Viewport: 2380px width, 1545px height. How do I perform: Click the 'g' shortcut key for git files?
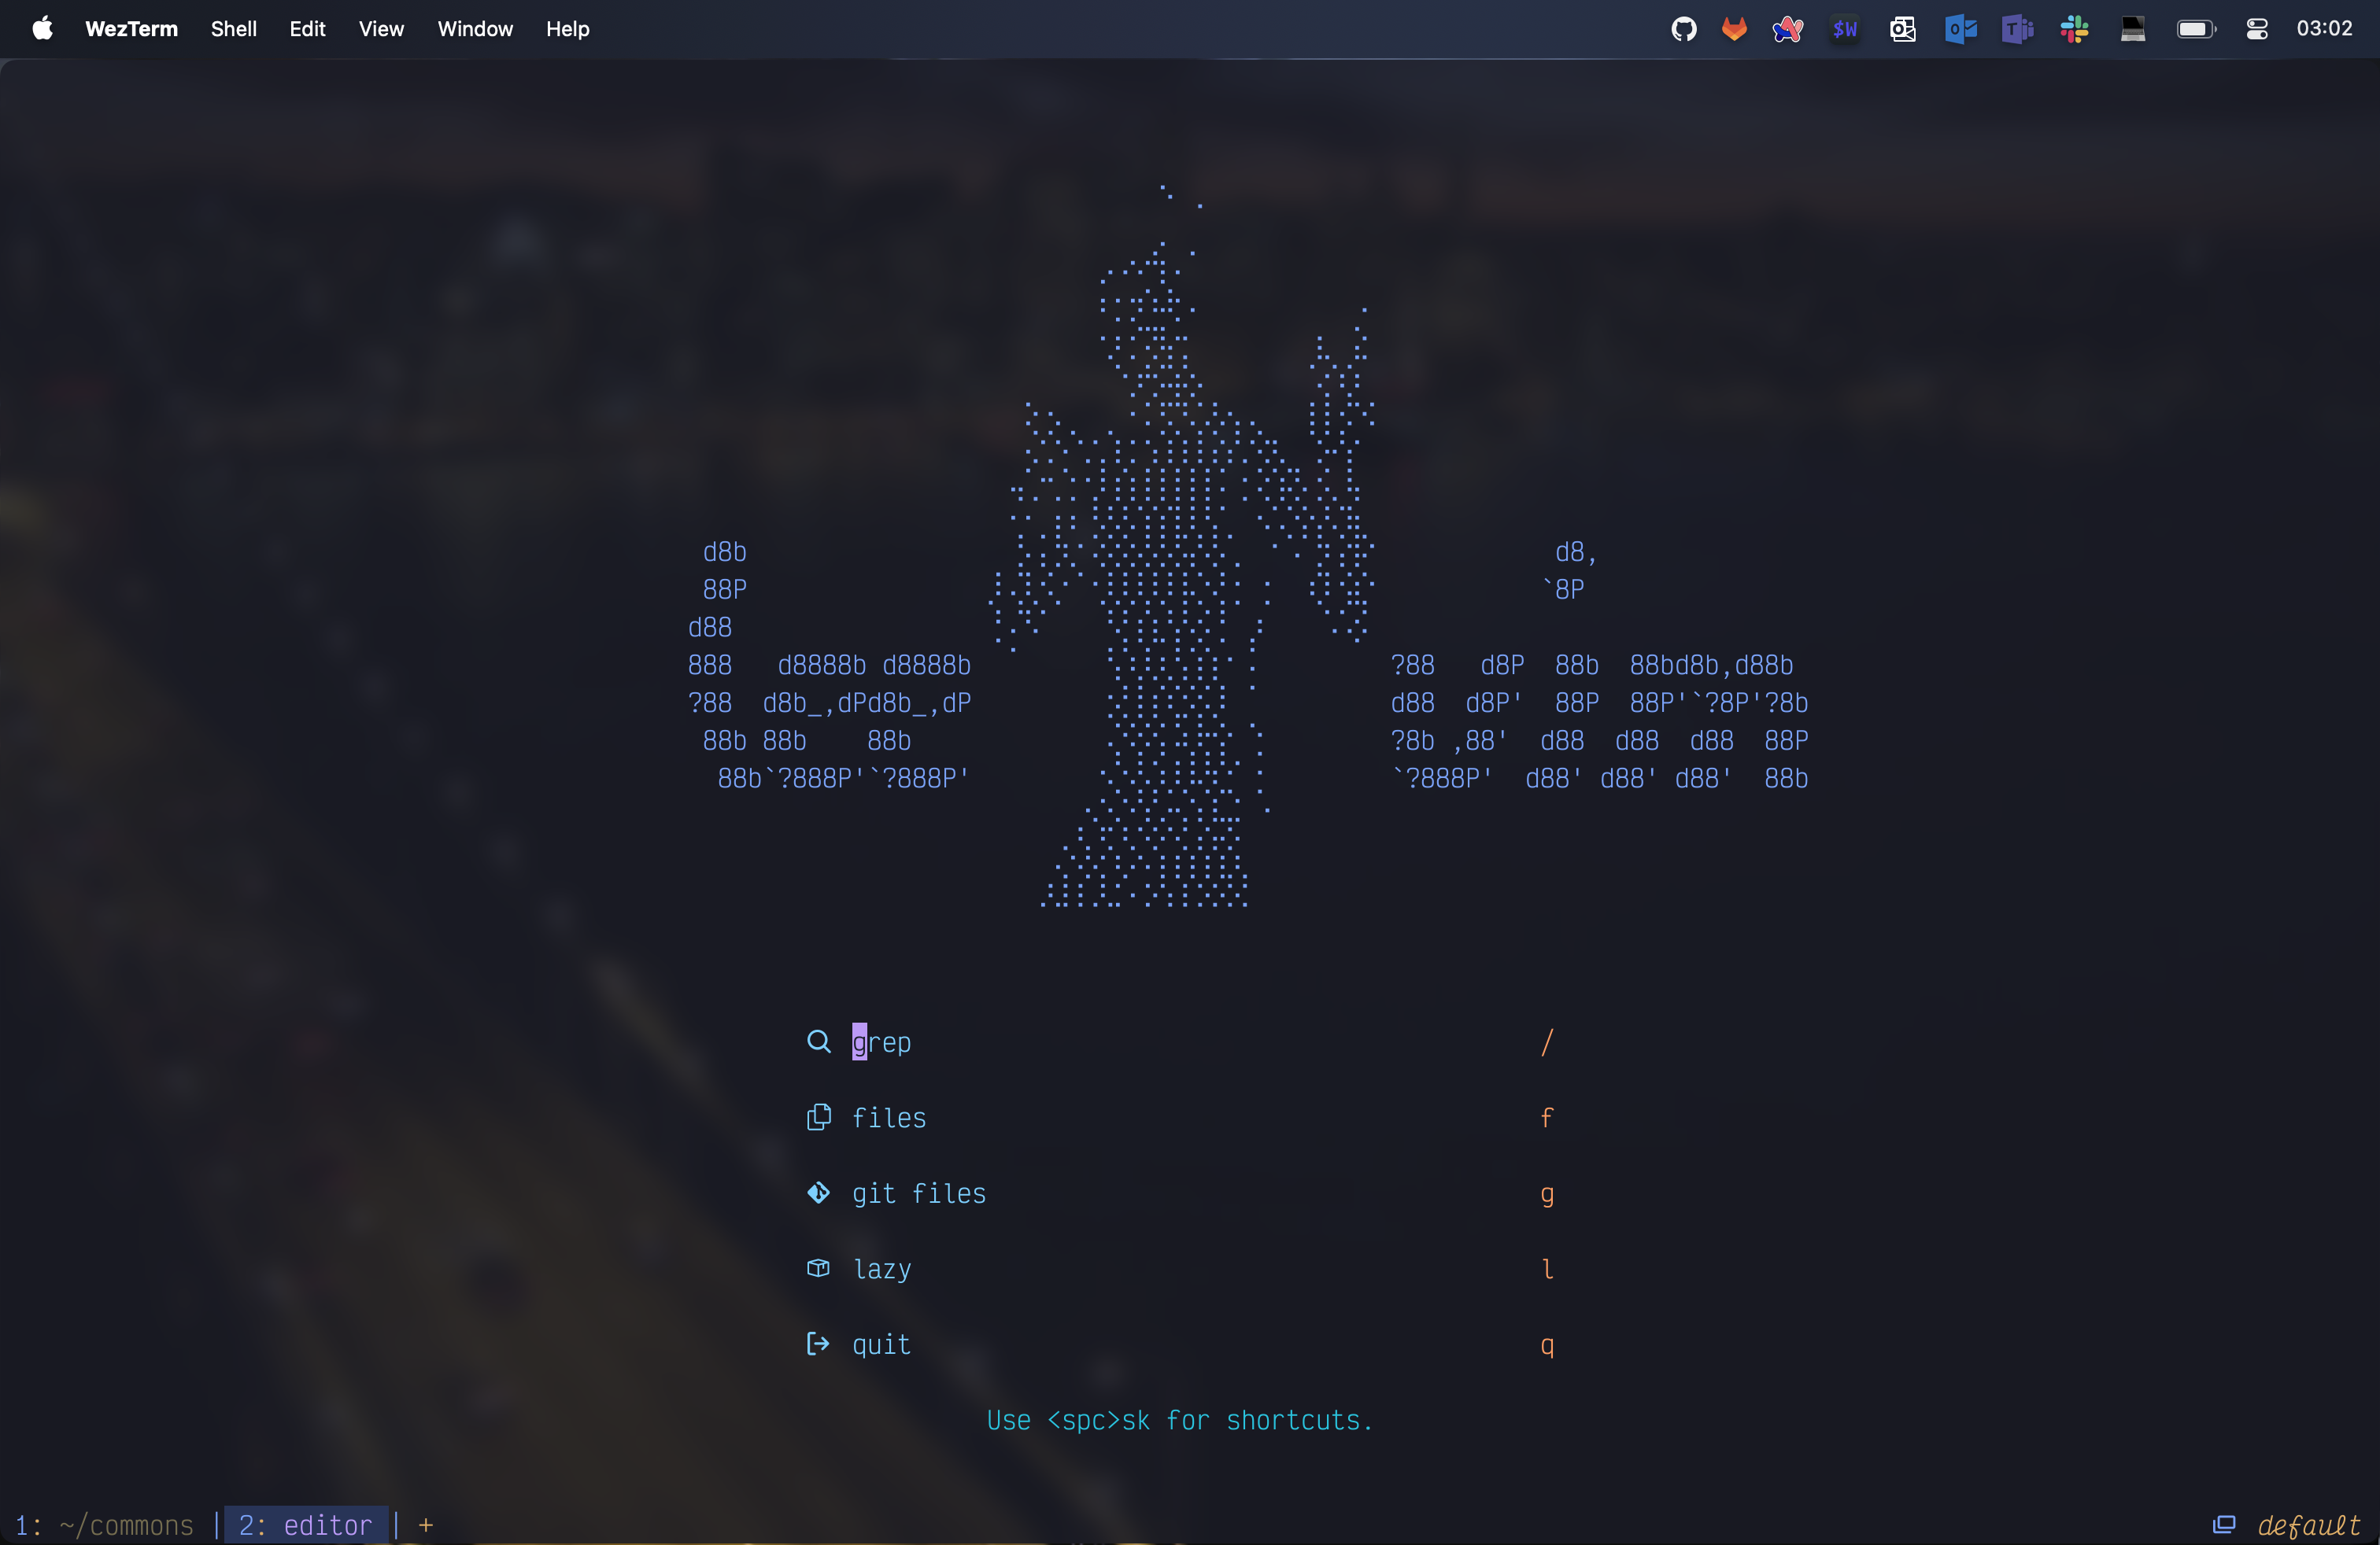coord(1547,1195)
